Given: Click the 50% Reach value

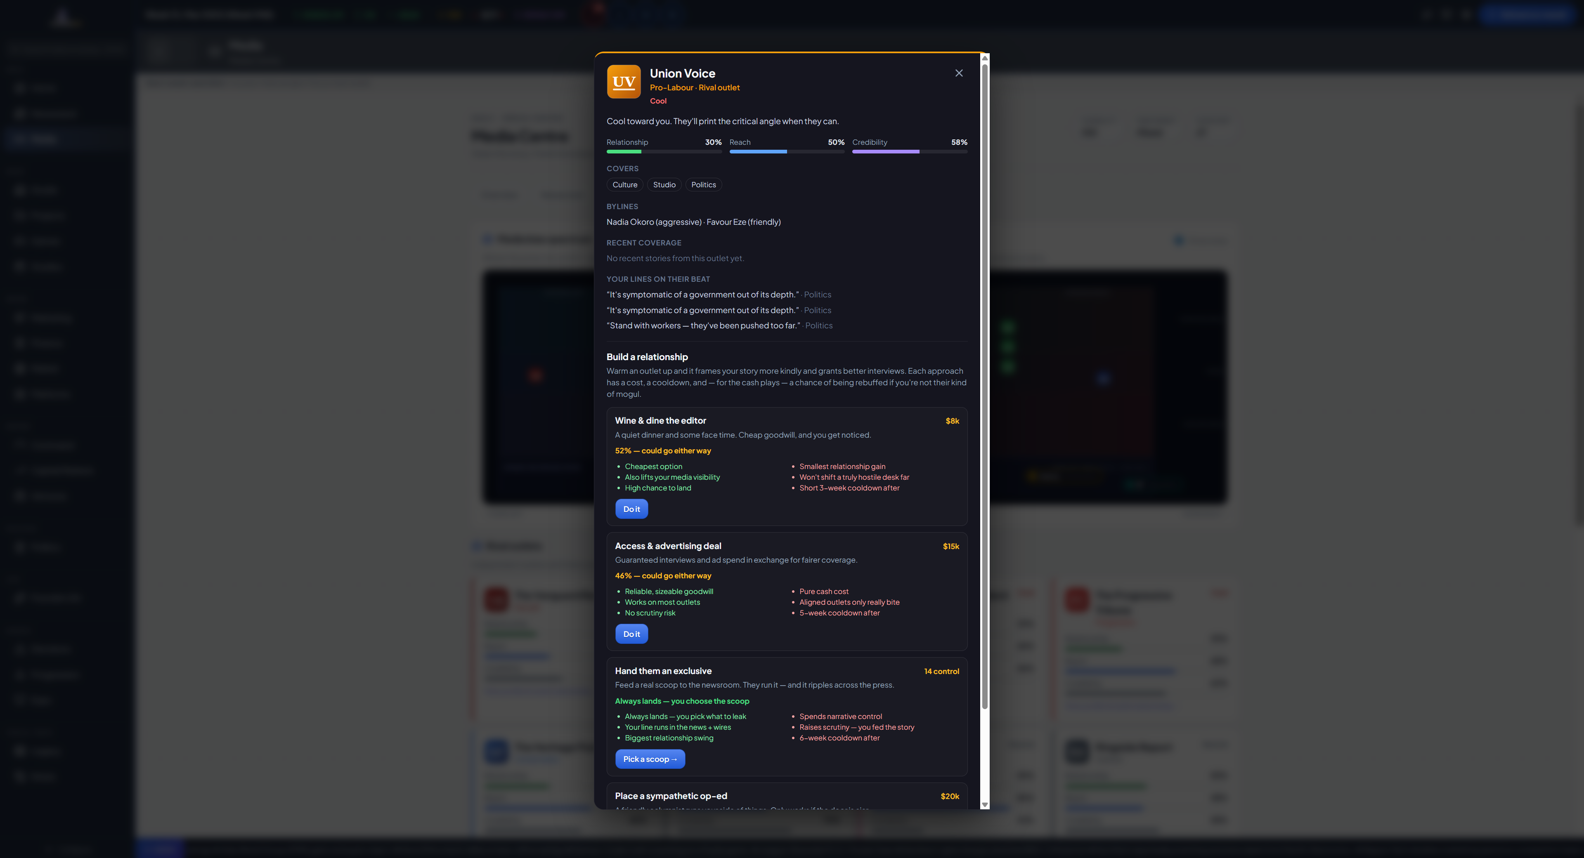Looking at the screenshot, I should pos(836,143).
